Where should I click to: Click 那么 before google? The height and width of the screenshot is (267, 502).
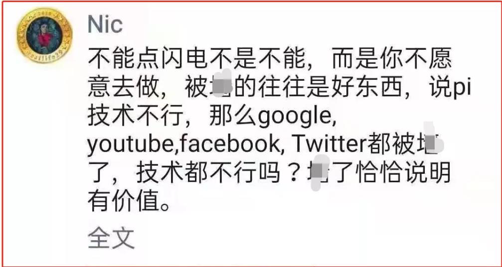[x=233, y=118]
